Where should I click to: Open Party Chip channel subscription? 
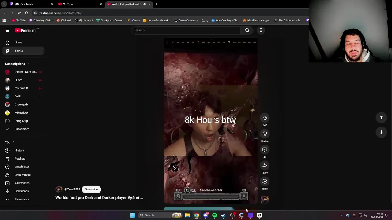(x=23, y=121)
